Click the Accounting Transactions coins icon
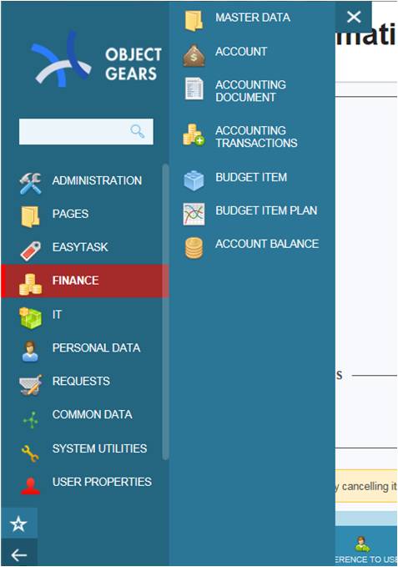The width and height of the screenshot is (398, 567). coord(194,134)
